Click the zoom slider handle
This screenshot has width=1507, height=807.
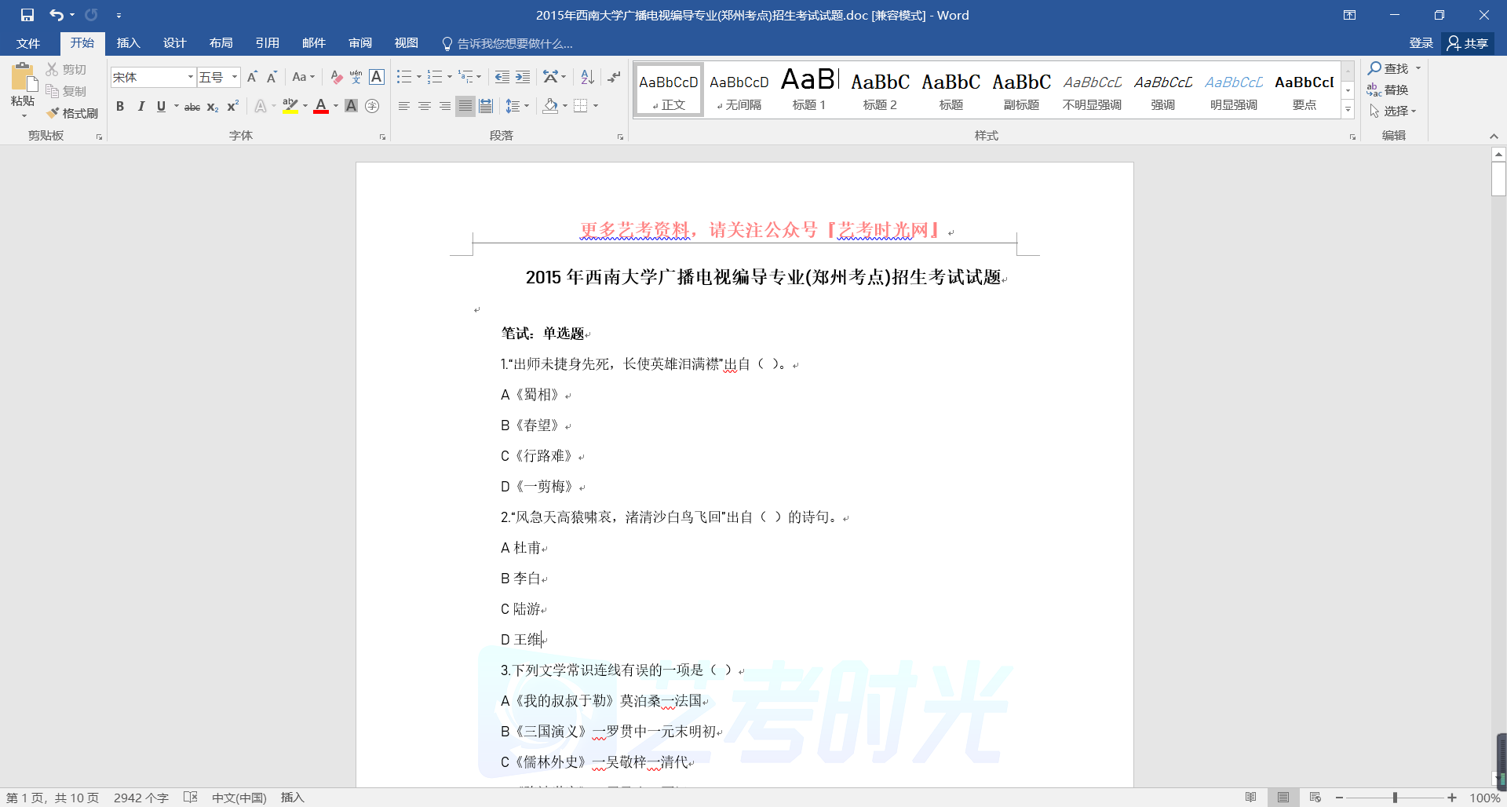(1395, 798)
